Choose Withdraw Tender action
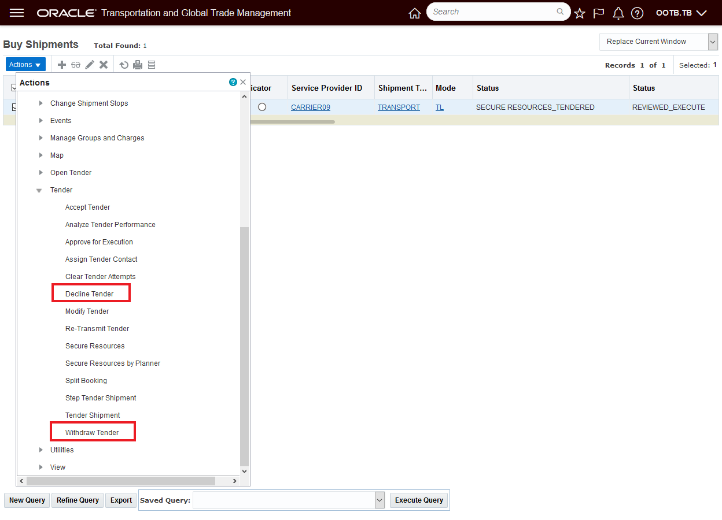The height and width of the screenshot is (520, 722). 92,433
